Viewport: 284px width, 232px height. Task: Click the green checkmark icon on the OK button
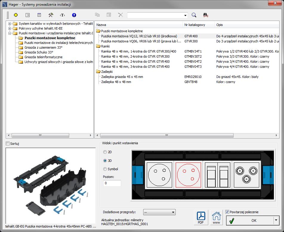click(x=232, y=221)
